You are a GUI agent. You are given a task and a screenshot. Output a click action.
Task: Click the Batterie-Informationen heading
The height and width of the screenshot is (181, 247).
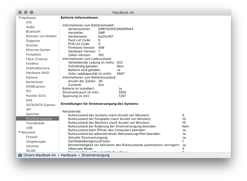point(80,17)
